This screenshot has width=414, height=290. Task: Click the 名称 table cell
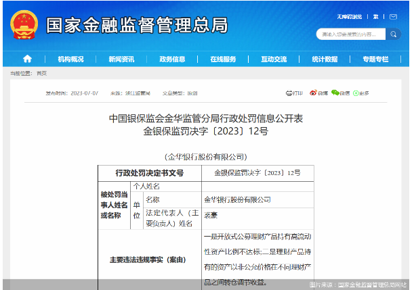[172, 199]
